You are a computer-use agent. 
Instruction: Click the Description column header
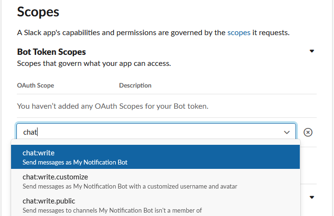135,86
